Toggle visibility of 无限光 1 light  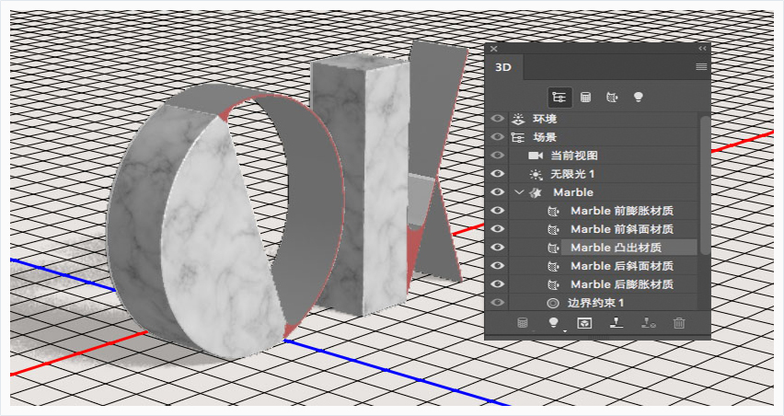coord(497,174)
